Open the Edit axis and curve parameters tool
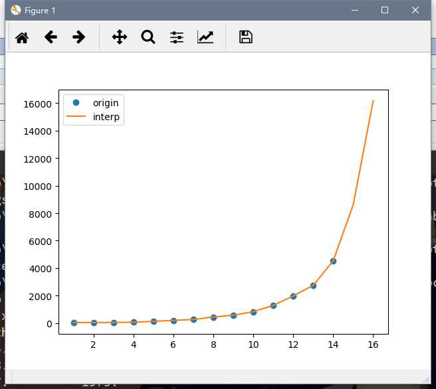This screenshot has height=389, width=436. click(x=205, y=37)
